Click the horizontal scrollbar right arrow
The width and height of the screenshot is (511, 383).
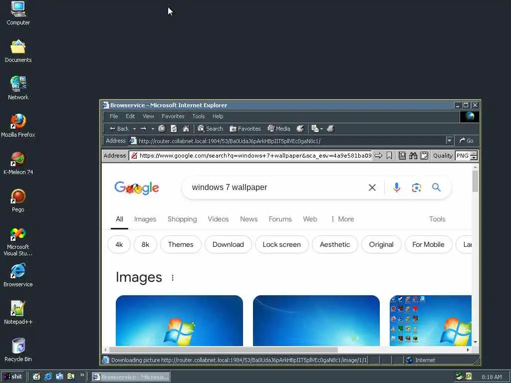tap(468, 350)
